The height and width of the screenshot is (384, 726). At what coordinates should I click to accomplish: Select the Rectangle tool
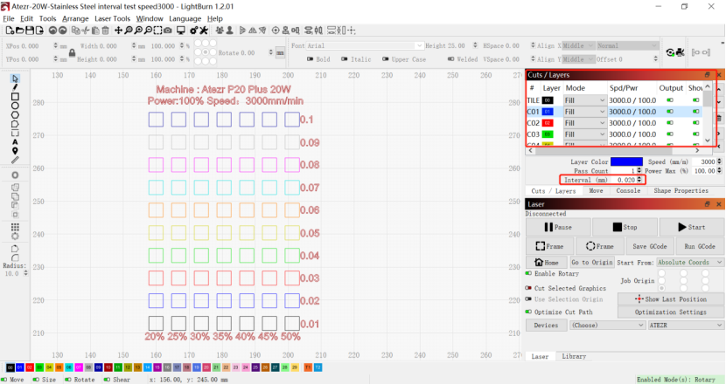click(x=15, y=97)
